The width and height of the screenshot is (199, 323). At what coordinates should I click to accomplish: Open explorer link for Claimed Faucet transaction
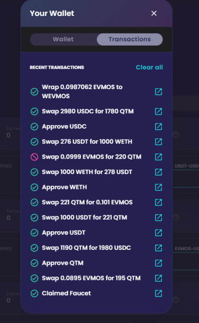(x=158, y=293)
